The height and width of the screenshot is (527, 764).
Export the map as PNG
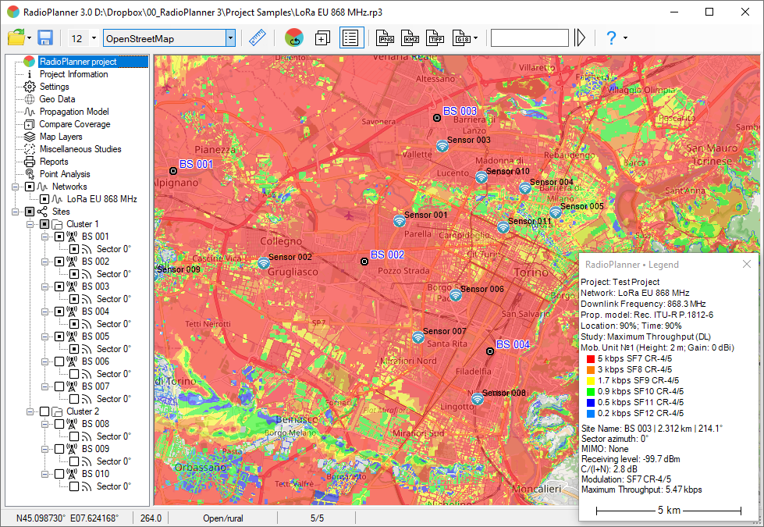click(385, 37)
